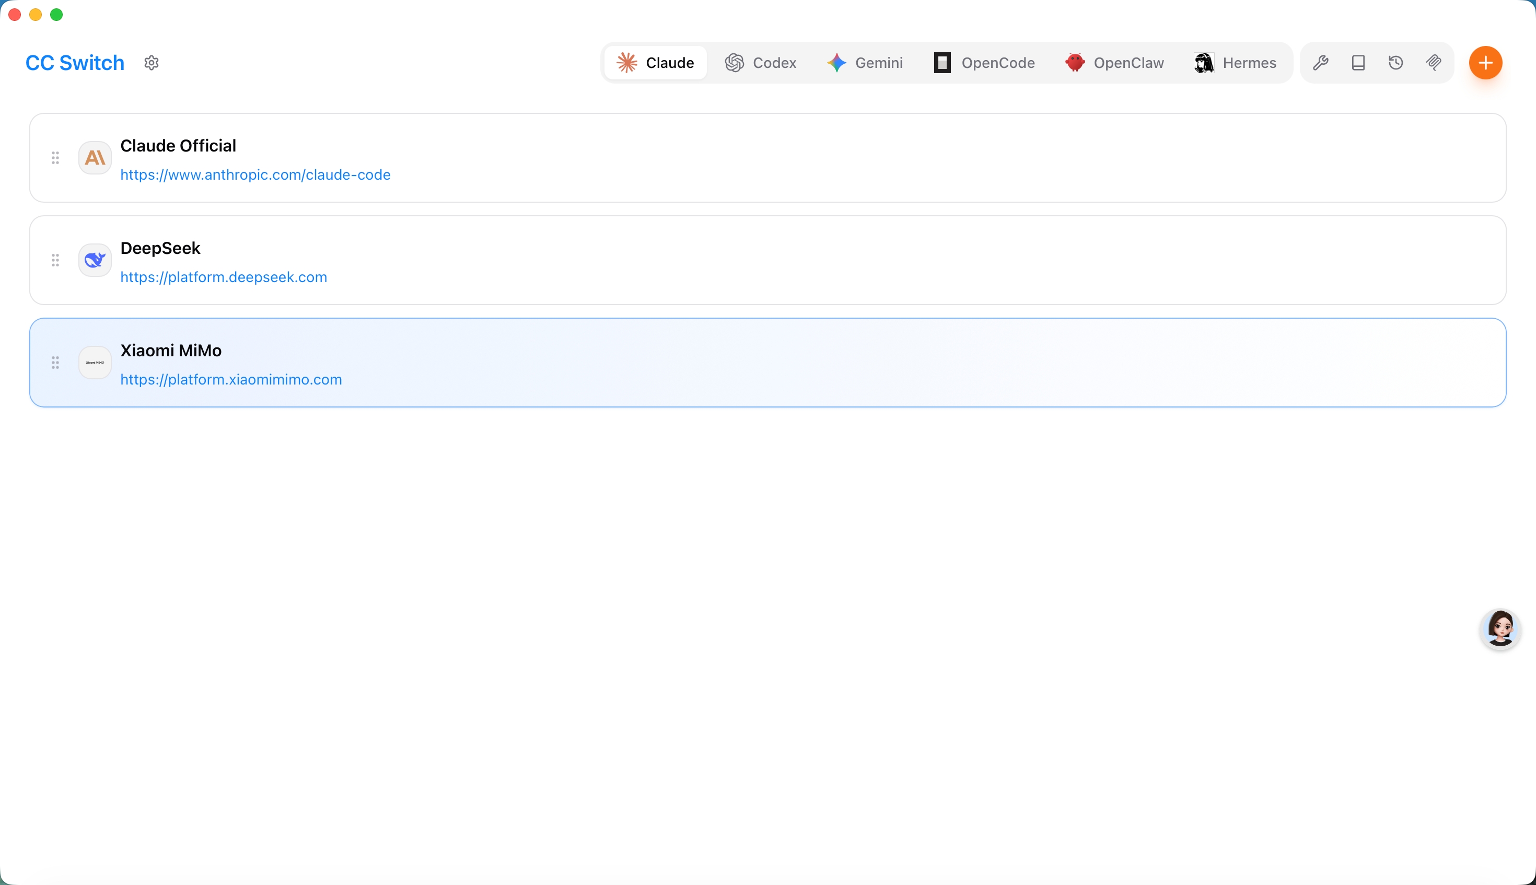Screen dimensions: 1536x885
Task: Click the DeepSeek whale logo
Action: (95, 260)
